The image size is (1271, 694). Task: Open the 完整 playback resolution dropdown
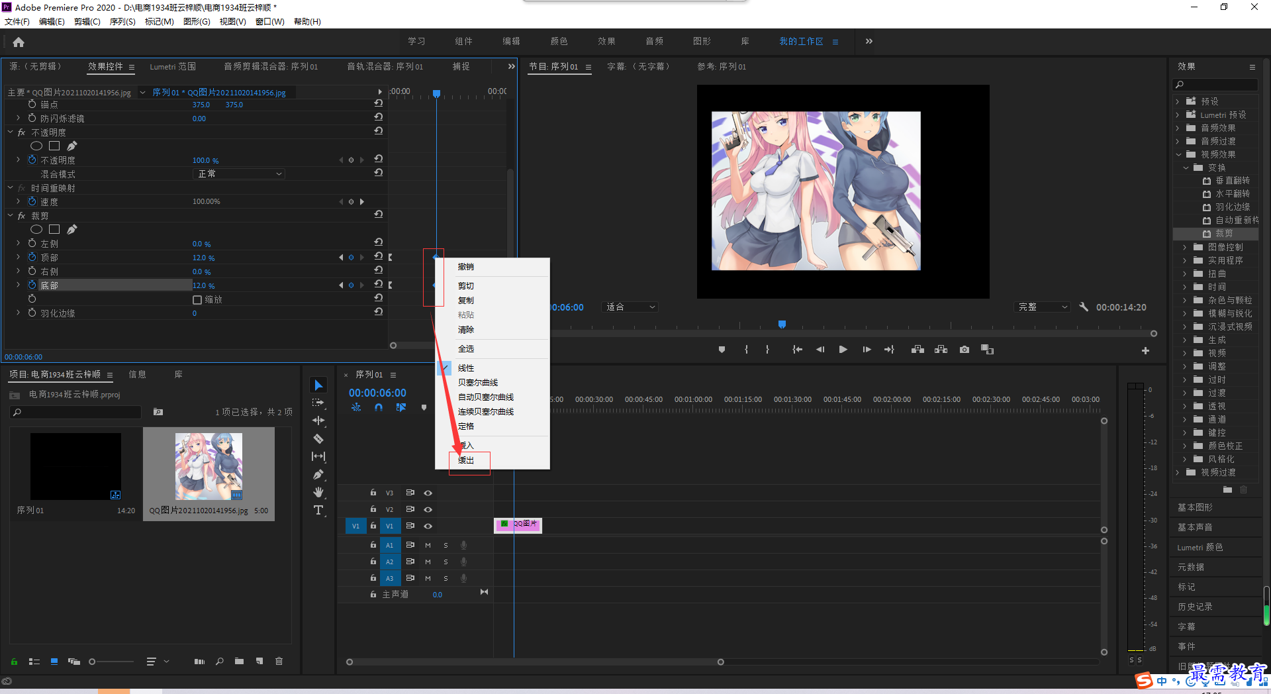1043,307
